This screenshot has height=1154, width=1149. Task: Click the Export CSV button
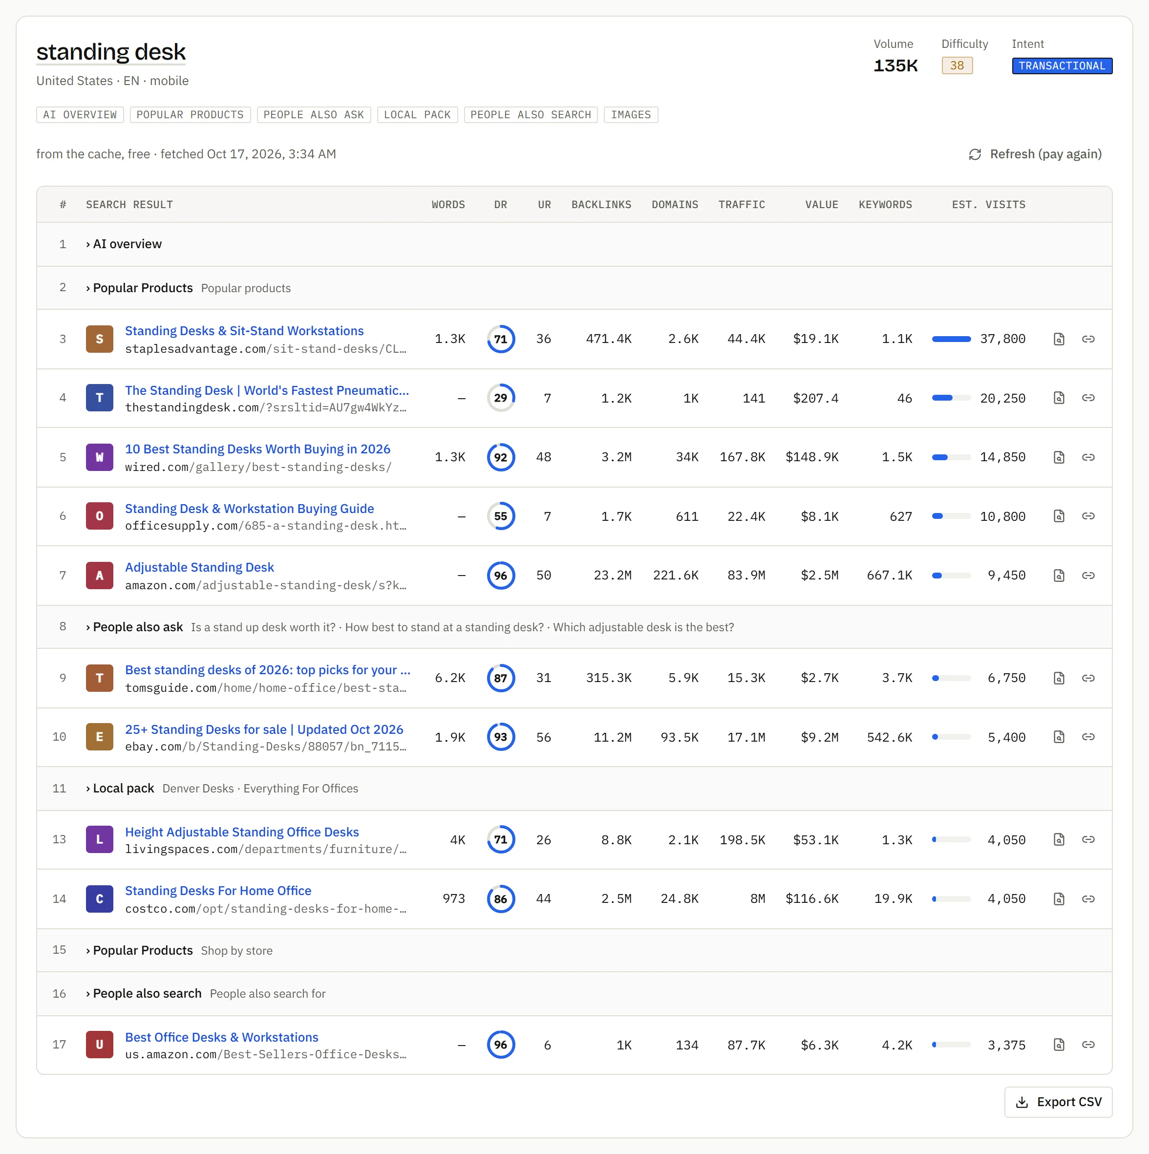point(1058,1102)
